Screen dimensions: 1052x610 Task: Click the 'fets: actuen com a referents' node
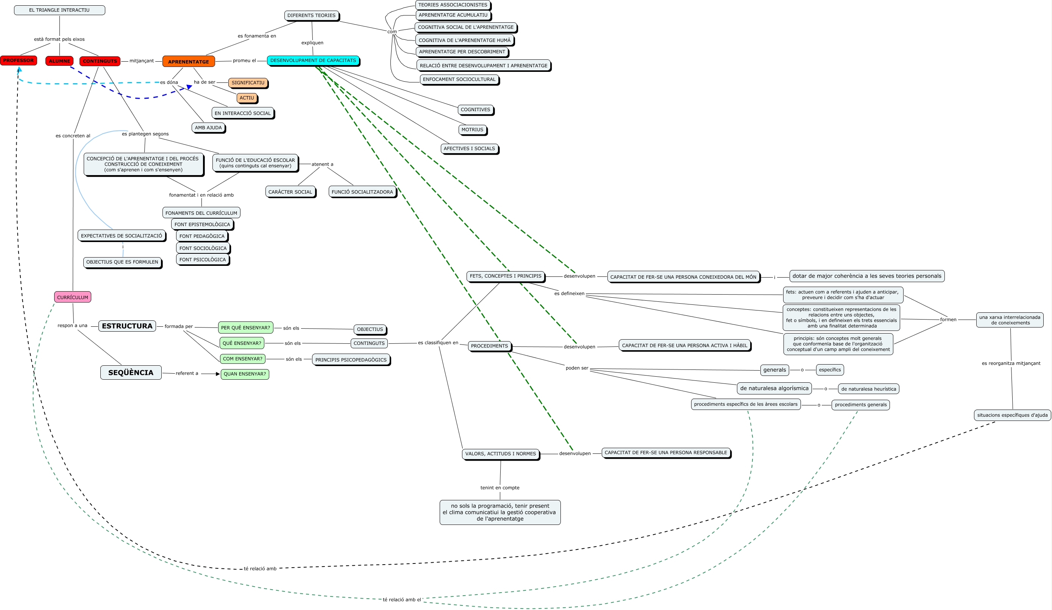click(843, 295)
